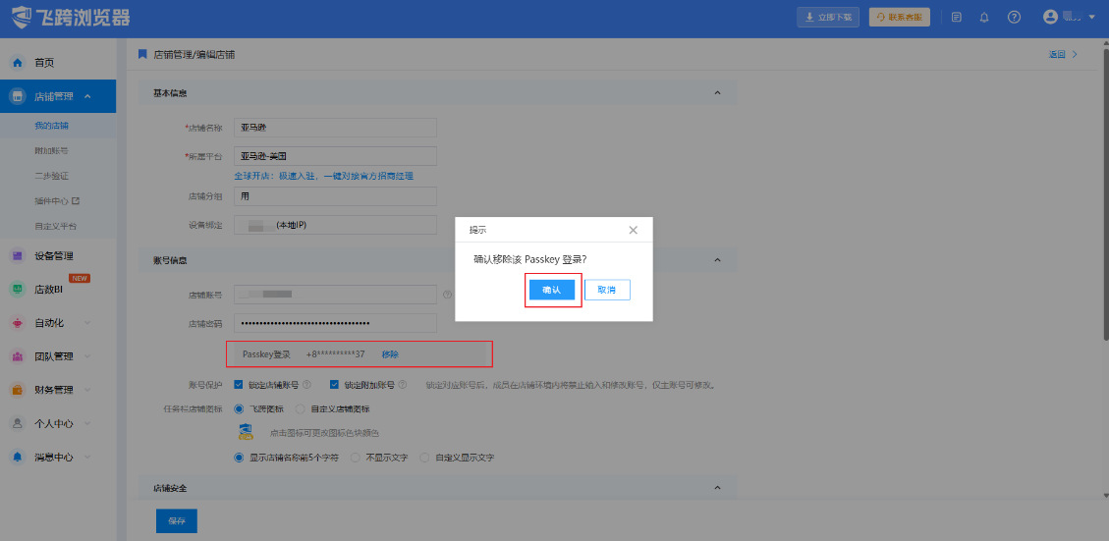Image resolution: width=1109 pixels, height=541 pixels.
Task: Open 插件中心 submenu item
Action: [x=52, y=201]
